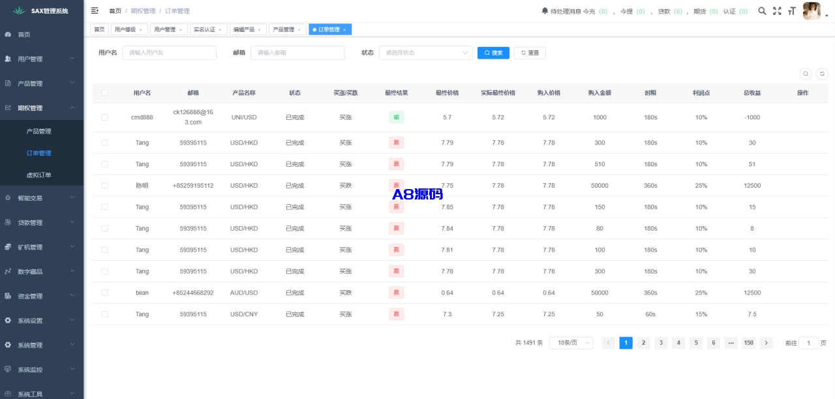The height and width of the screenshot is (399, 835).
Task: Check the row checkbox for 陈明
Action: [x=104, y=185]
